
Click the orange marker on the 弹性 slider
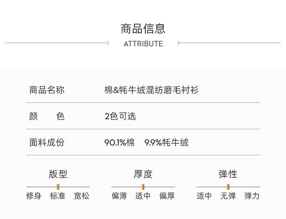click(228, 187)
